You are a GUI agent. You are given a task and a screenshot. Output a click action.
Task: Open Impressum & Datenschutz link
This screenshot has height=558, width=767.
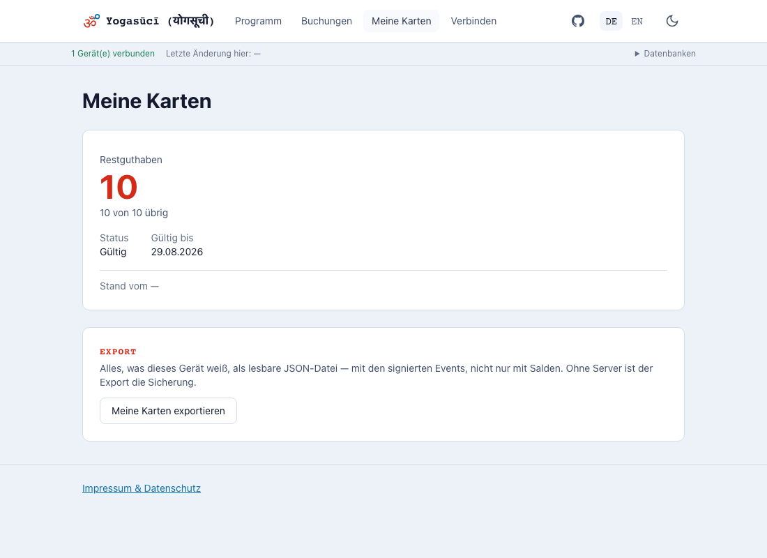(142, 488)
